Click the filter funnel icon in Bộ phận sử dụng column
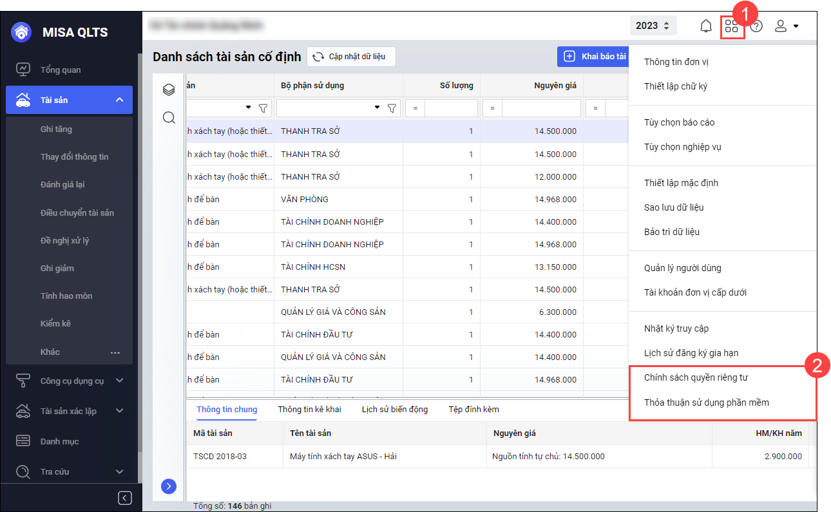The height and width of the screenshot is (512, 831). pyautogui.click(x=391, y=108)
